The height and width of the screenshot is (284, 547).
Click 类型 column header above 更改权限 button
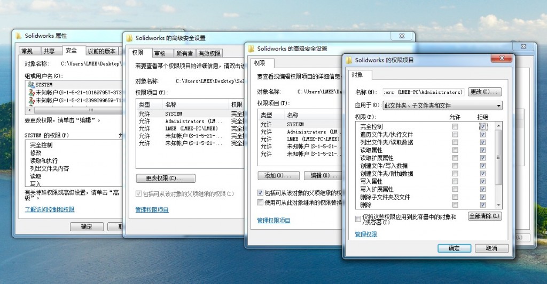point(150,104)
